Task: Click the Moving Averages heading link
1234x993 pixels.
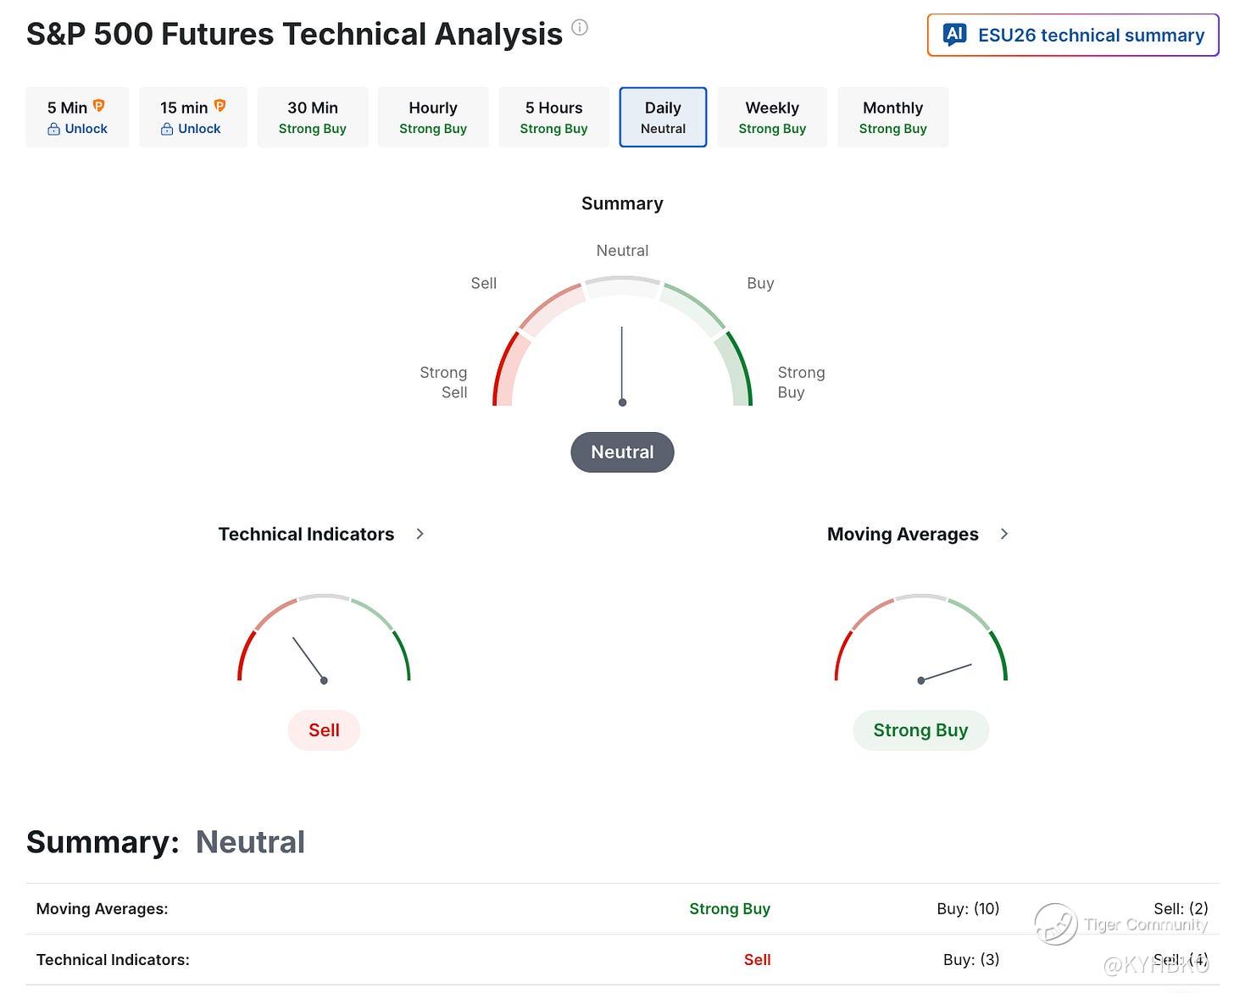Action: coord(903,534)
